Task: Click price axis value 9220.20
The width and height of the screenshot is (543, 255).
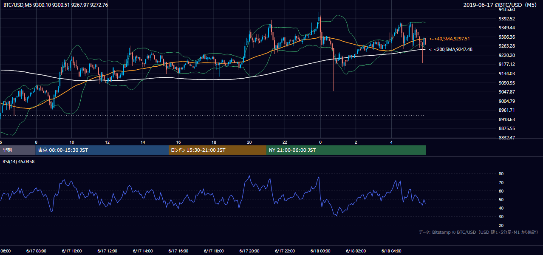Action: pyautogui.click(x=507, y=55)
